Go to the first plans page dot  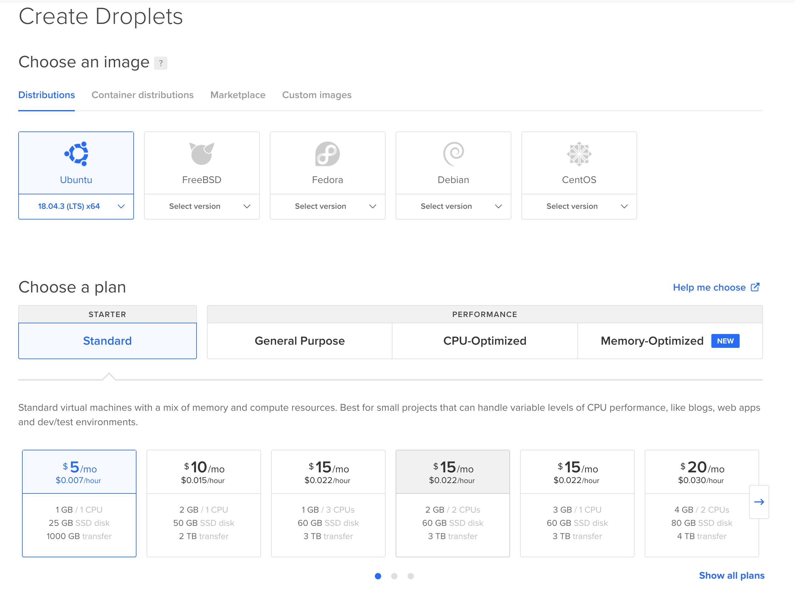(x=378, y=576)
